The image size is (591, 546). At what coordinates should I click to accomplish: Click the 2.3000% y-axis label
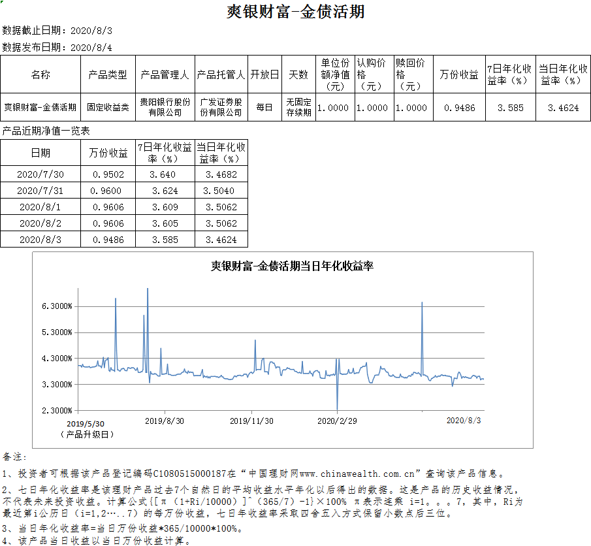pyautogui.click(x=57, y=410)
